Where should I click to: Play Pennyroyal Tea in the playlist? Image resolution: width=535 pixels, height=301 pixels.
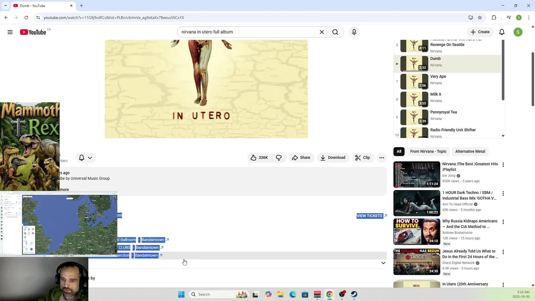[447, 117]
